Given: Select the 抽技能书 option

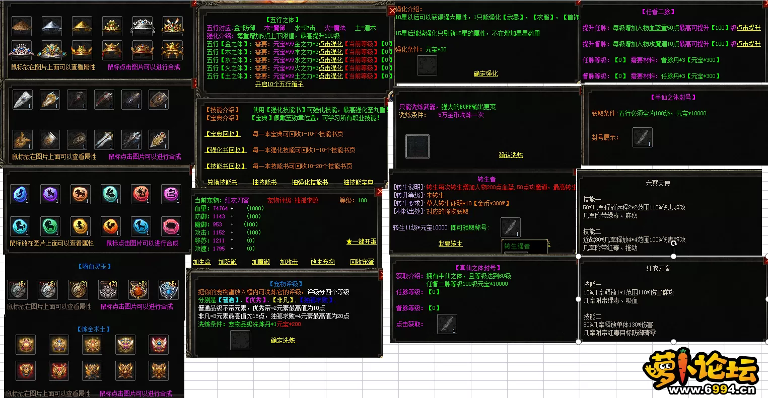Looking at the screenshot, I should click(x=264, y=182).
